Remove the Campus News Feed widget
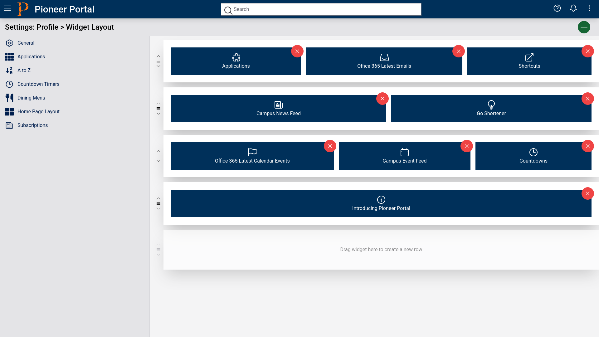Screen dimensions: 599x337 click(x=382, y=98)
